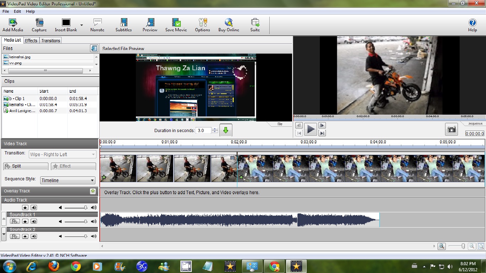This screenshot has height=273, width=486.
Task: Click the Duration in seconds field
Action: click(204, 130)
